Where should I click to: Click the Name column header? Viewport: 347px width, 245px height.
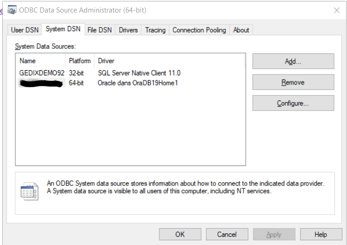28,61
